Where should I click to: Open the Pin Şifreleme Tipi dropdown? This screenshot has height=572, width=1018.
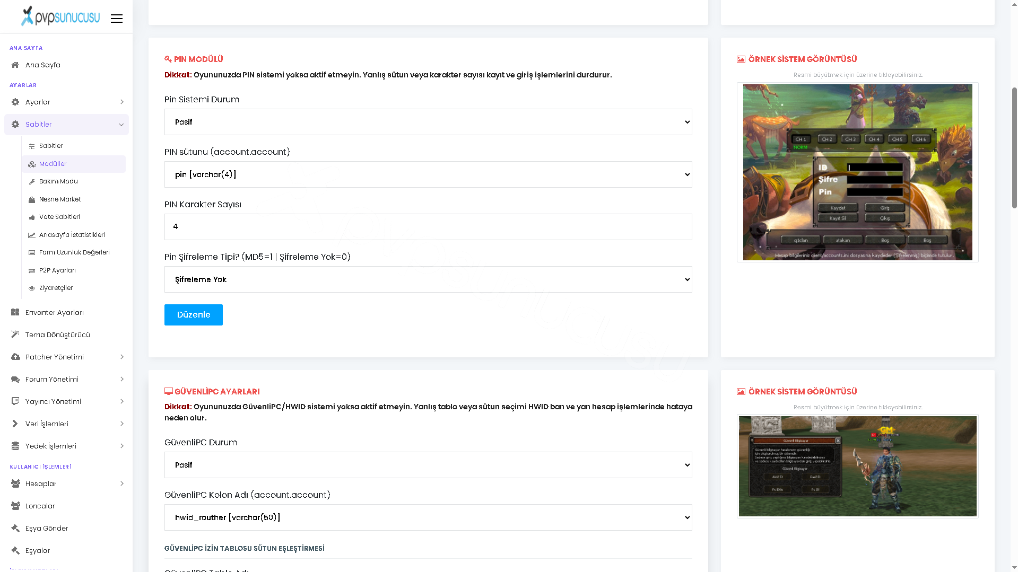[x=428, y=279]
